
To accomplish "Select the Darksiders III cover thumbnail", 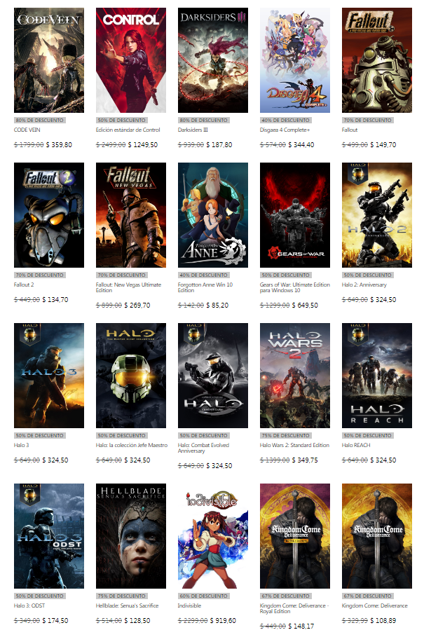I will tap(213, 60).
